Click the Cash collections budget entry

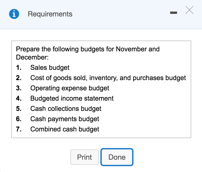[66, 109]
